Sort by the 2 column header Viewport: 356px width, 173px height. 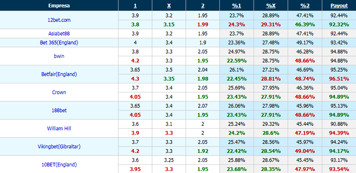click(x=203, y=6)
